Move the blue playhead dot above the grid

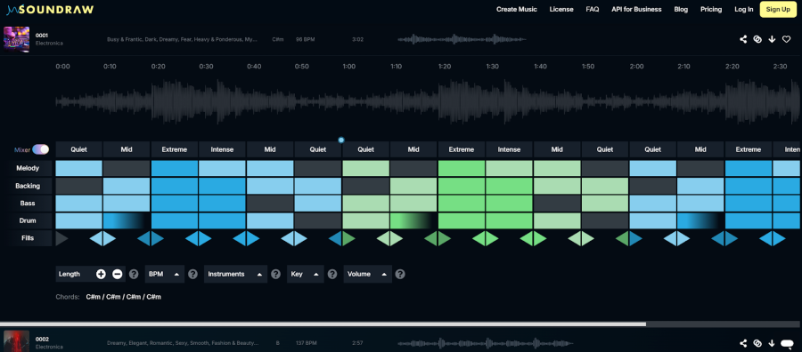click(x=341, y=140)
